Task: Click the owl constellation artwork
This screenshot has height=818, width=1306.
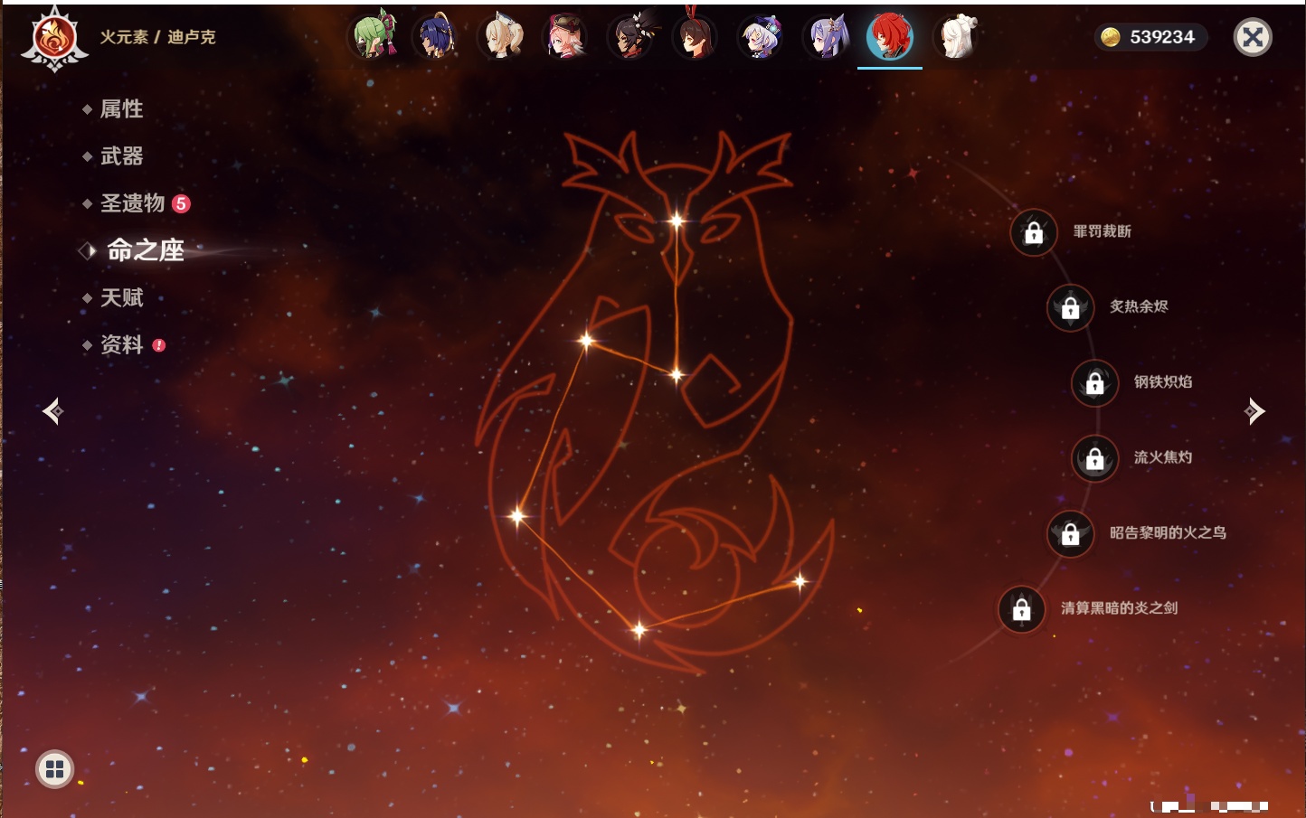Action: 654,402
